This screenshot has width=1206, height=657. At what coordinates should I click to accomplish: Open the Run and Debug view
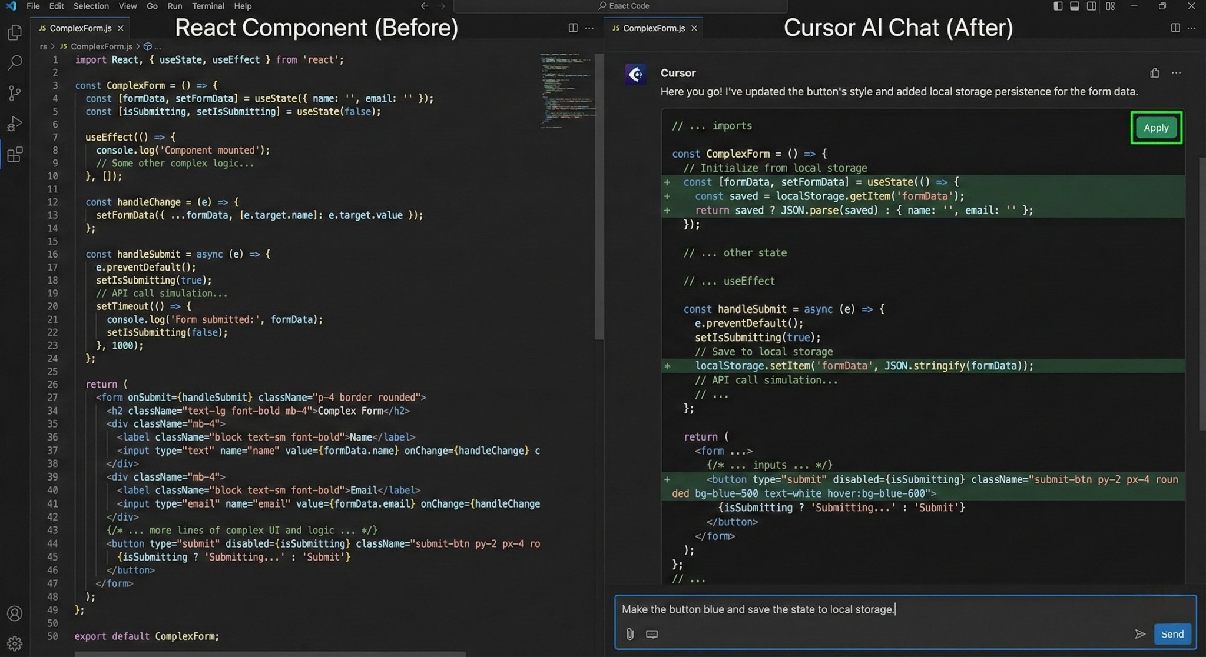coord(15,124)
